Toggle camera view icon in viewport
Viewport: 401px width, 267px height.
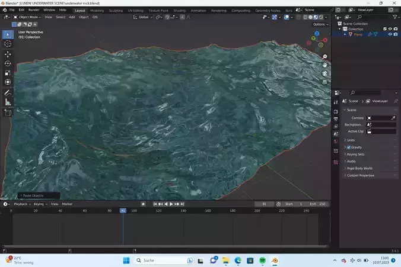tap(325, 73)
